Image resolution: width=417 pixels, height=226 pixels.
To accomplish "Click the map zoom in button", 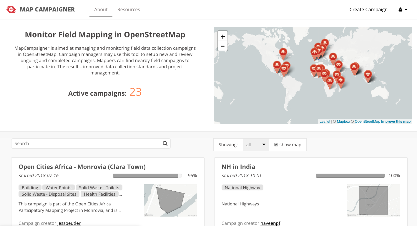I will 222,36.
